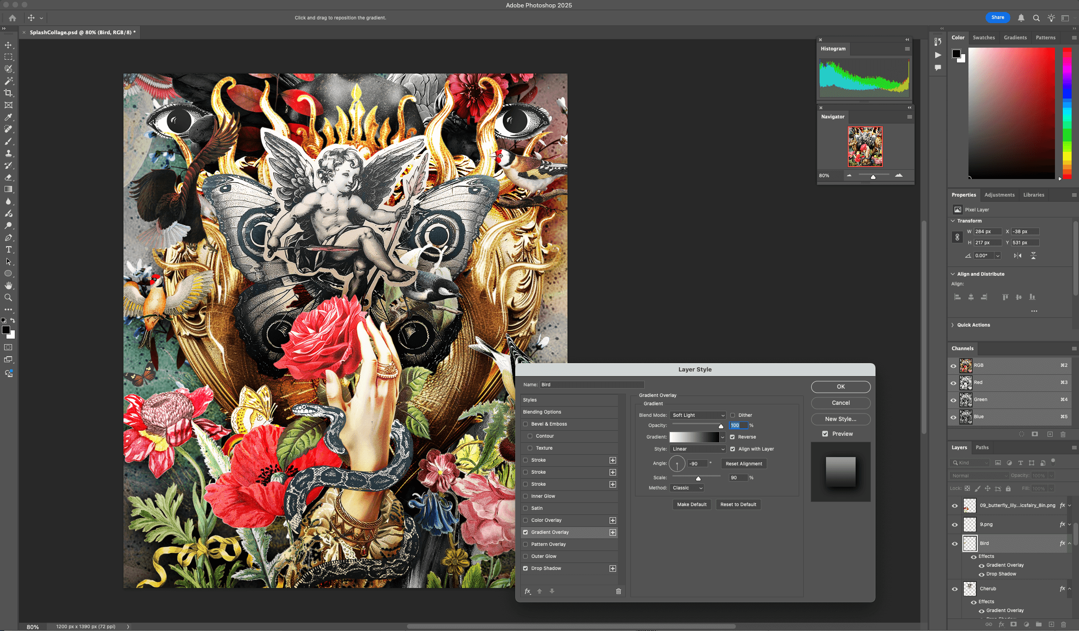The width and height of the screenshot is (1079, 631).
Task: Switch to the Paths tab
Action: tap(982, 448)
